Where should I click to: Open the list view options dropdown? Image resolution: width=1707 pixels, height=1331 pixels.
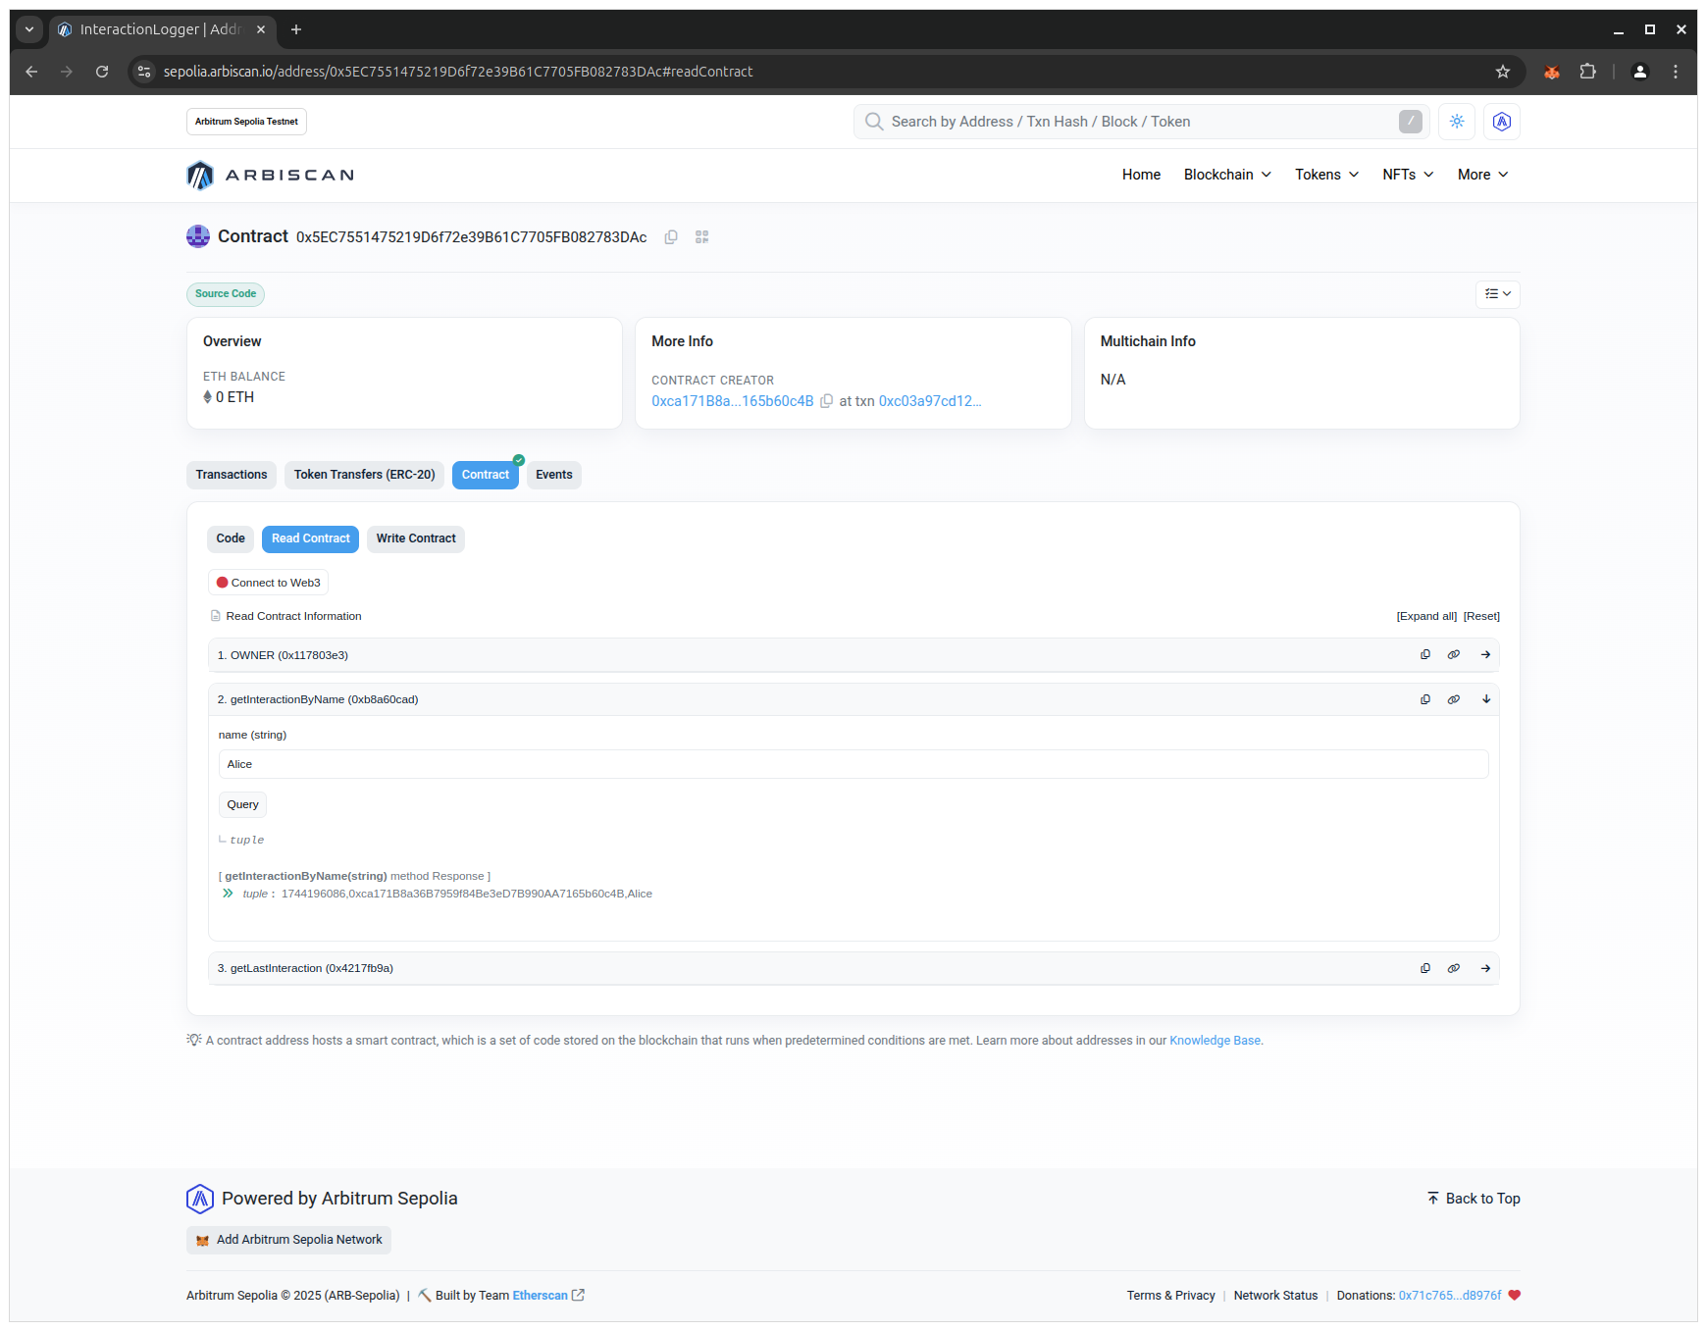point(1497,294)
